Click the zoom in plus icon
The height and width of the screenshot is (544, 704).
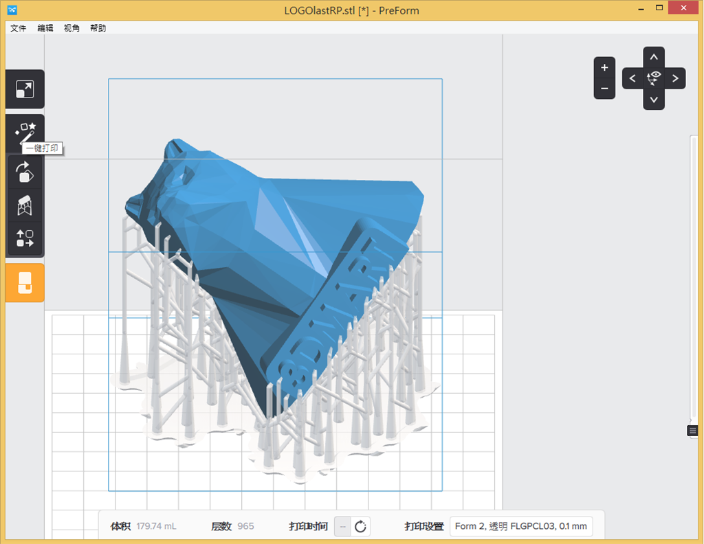[604, 67]
